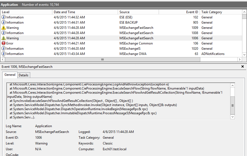The image size is (247, 156).
Task: Click the description box scroll up arrow
Action: tap(232, 85)
